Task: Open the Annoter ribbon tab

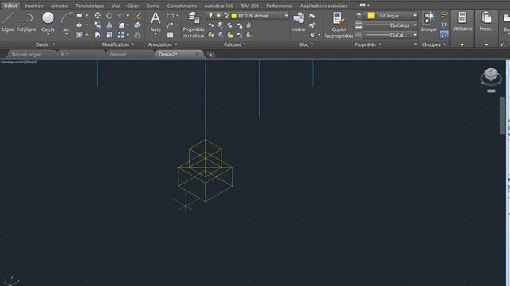Action: pyautogui.click(x=60, y=6)
